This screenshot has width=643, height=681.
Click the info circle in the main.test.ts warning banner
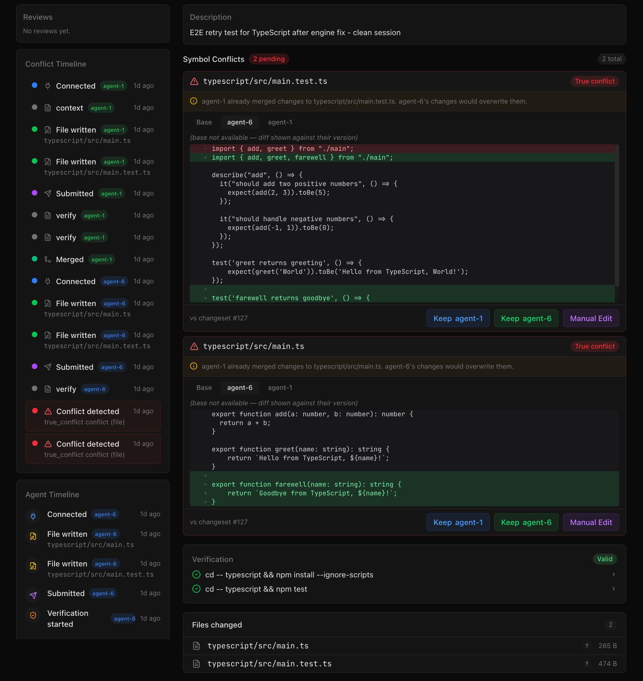click(193, 101)
